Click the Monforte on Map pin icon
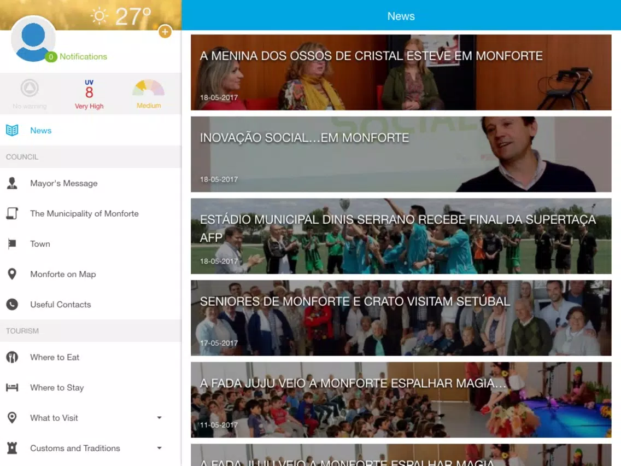 pos(12,274)
